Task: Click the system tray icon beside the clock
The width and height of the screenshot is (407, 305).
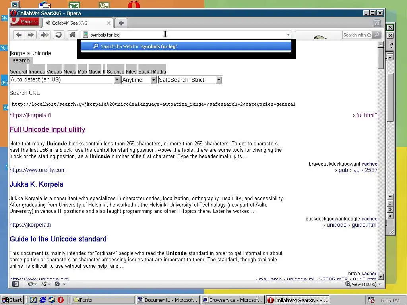Action: click(371, 300)
